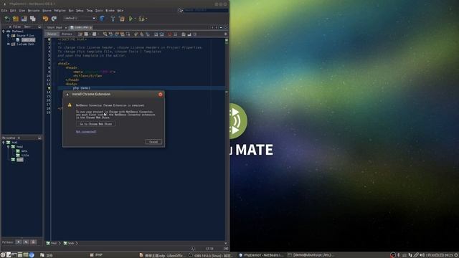Open the View menu
This screenshot has height=258, width=459.
click(x=22, y=11)
